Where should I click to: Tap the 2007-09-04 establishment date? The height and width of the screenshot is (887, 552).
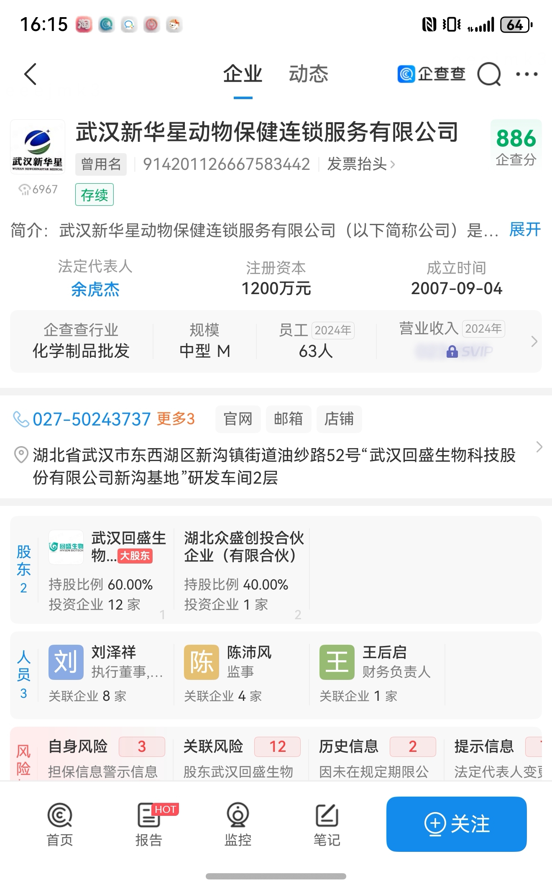click(457, 288)
